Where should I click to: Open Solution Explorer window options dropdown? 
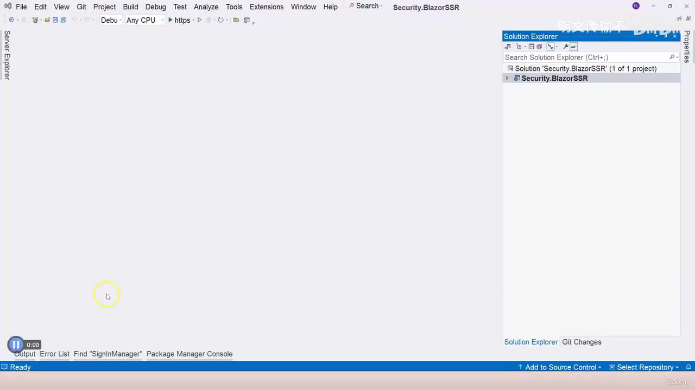656,36
